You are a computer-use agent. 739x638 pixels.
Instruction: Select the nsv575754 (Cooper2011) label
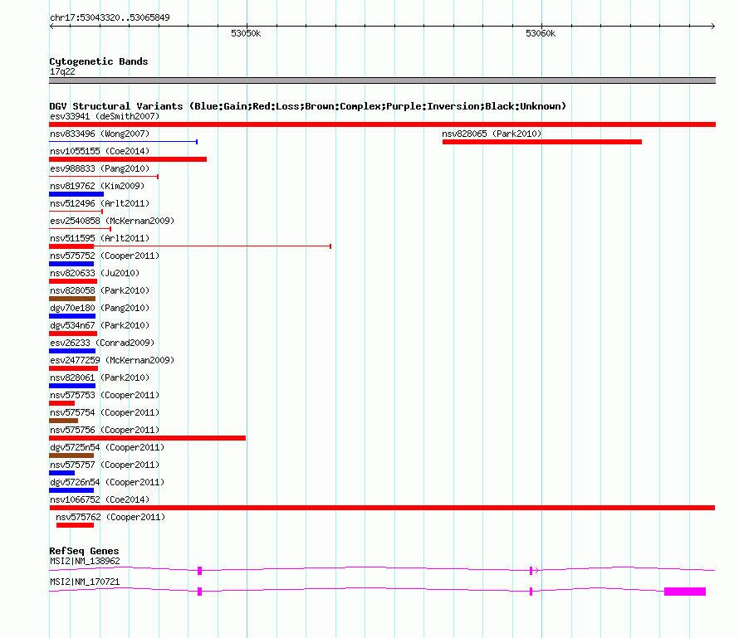(x=105, y=412)
